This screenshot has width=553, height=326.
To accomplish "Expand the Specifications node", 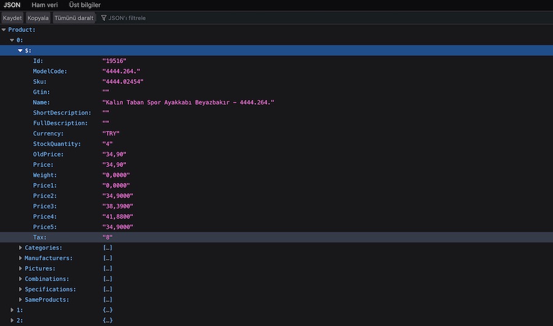I will click(20, 289).
